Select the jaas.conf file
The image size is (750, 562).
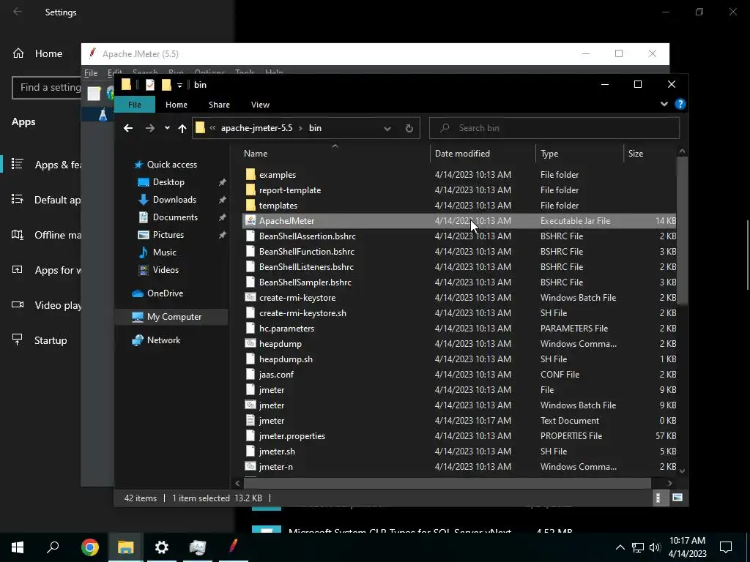[x=276, y=375]
